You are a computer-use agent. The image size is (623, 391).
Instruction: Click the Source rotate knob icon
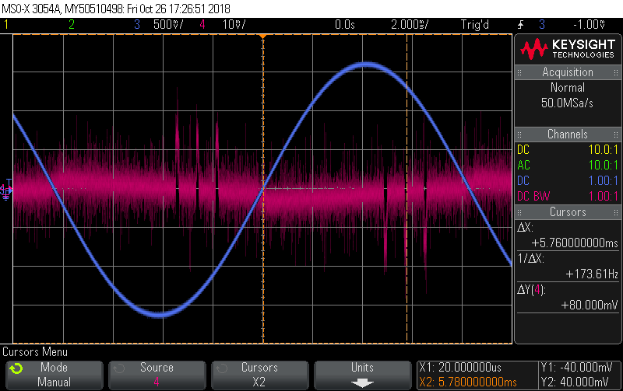(119, 368)
